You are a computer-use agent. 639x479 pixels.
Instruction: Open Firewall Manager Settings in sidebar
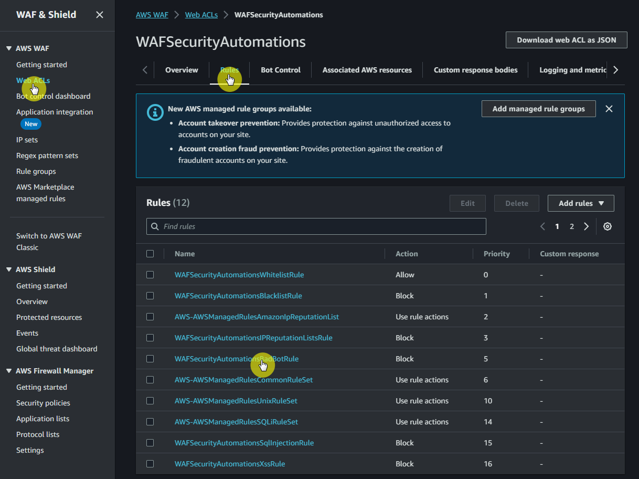tap(30, 450)
